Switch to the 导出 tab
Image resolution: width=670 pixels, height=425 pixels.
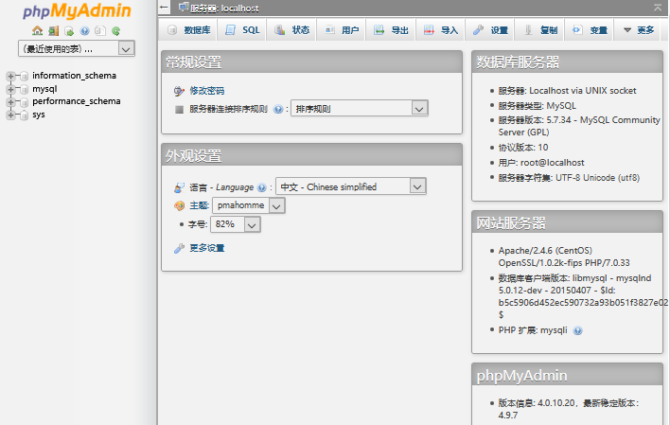(x=391, y=30)
